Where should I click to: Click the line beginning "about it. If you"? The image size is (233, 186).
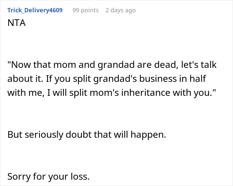[x=107, y=79]
